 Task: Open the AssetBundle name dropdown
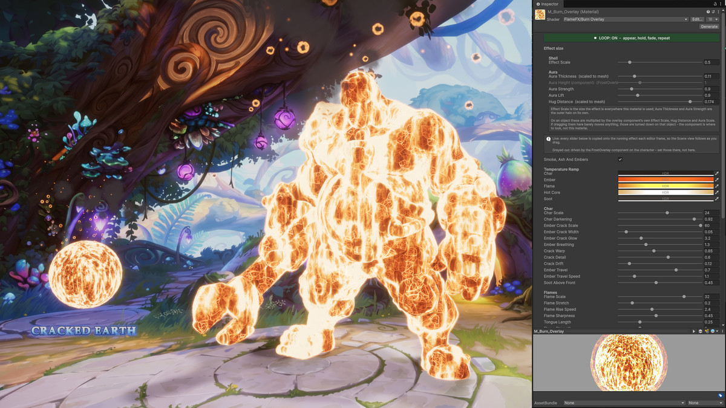coord(624,403)
